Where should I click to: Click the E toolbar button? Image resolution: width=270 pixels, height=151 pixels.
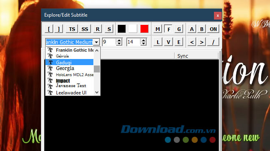[179, 42]
